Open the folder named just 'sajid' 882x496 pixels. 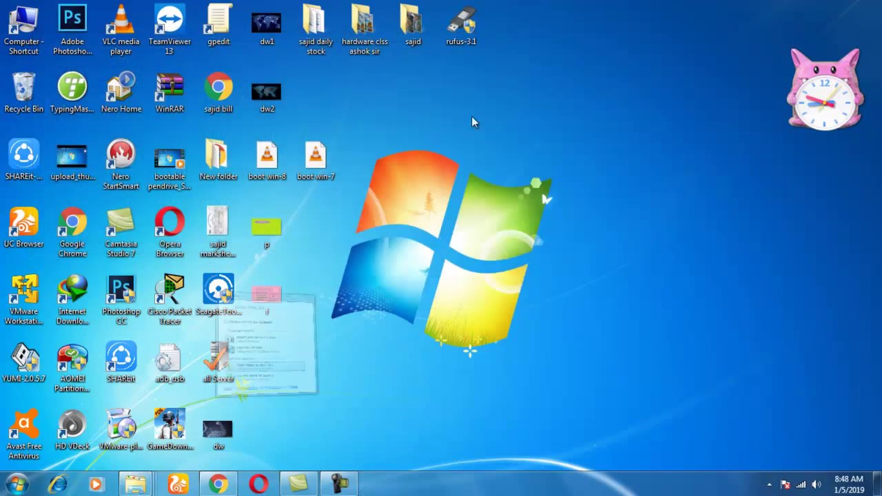coord(413,25)
